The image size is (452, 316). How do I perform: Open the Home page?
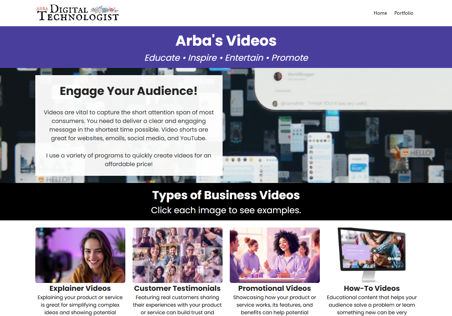(380, 13)
